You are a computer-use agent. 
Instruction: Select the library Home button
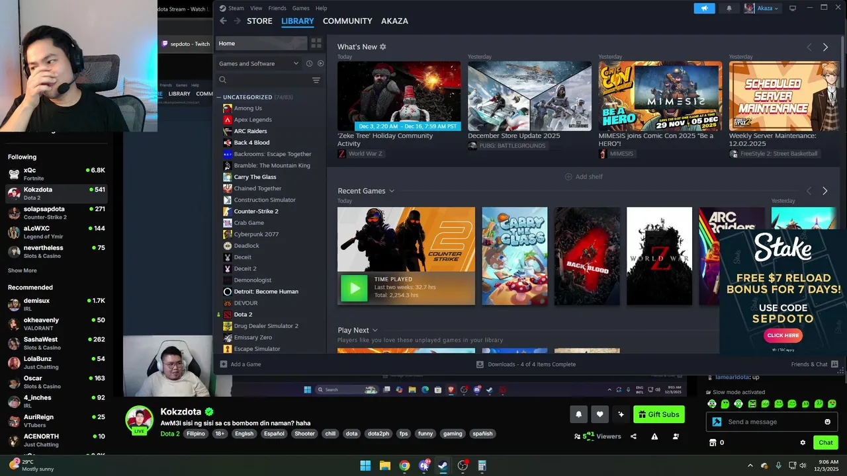pyautogui.click(x=261, y=43)
